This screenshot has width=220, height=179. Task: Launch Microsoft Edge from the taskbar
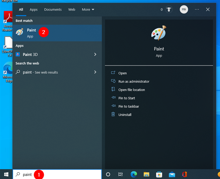click(x=134, y=174)
